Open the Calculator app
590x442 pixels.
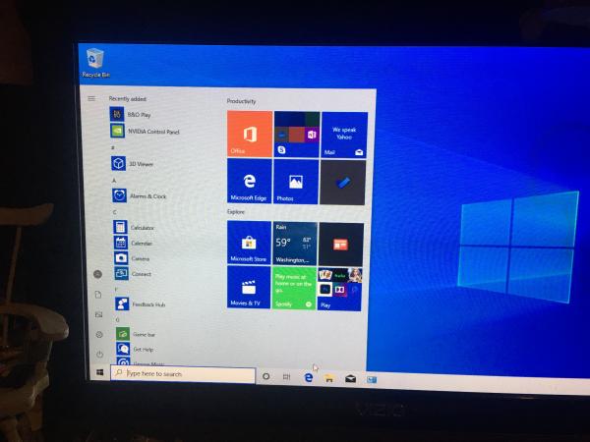point(134,227)
